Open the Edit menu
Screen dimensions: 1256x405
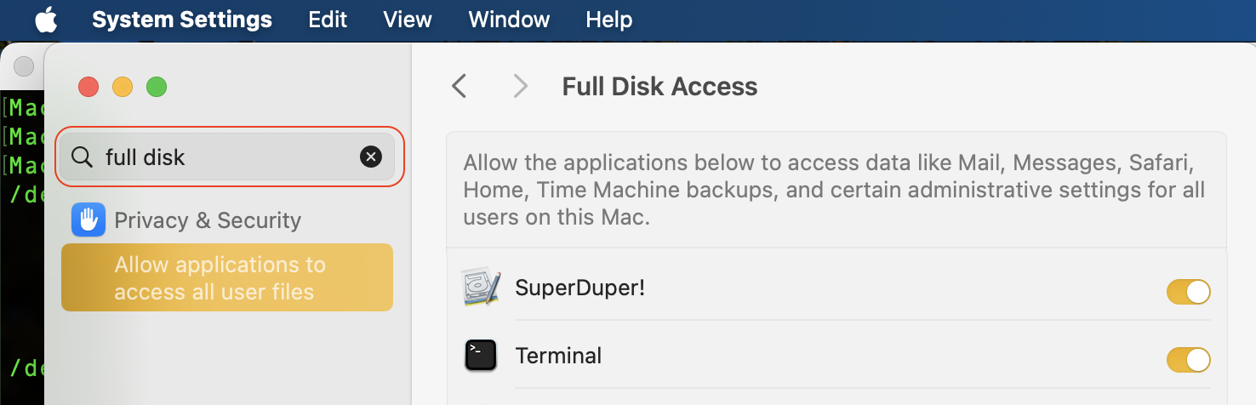[328, 20]
